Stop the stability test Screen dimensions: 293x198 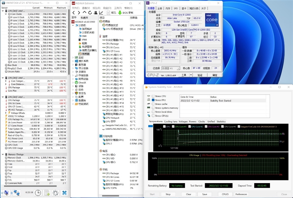click(168, 194)
